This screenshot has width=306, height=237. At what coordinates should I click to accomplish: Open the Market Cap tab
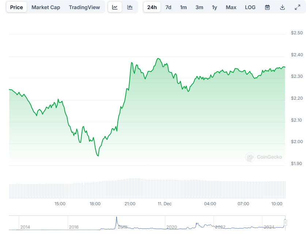[x=46, y=7]
